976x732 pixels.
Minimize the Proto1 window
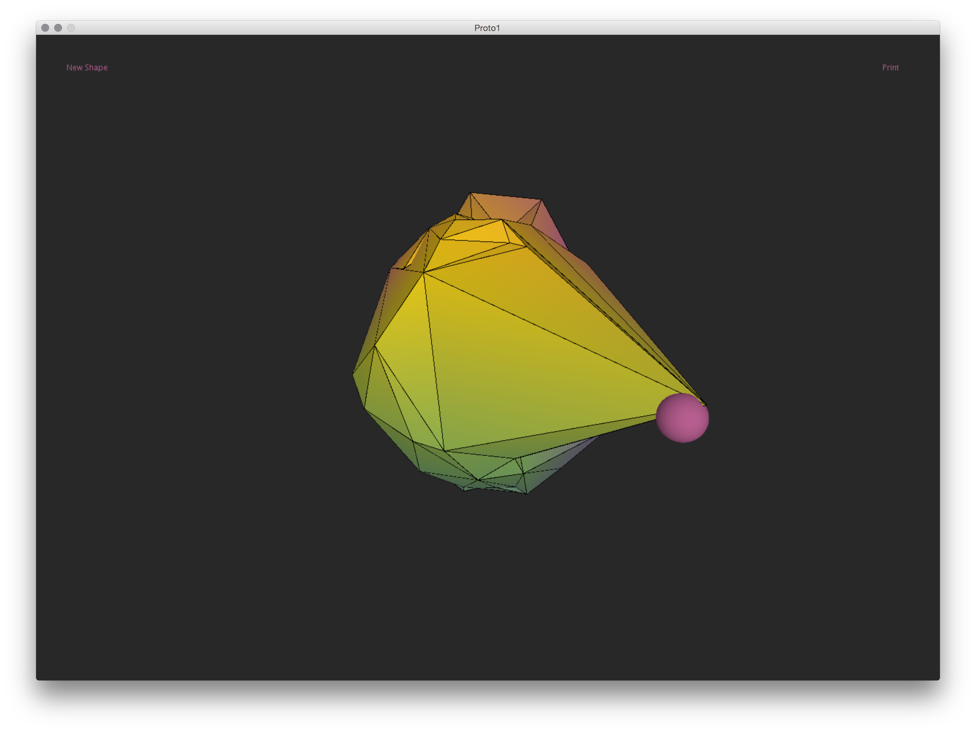tap(58, 28)
